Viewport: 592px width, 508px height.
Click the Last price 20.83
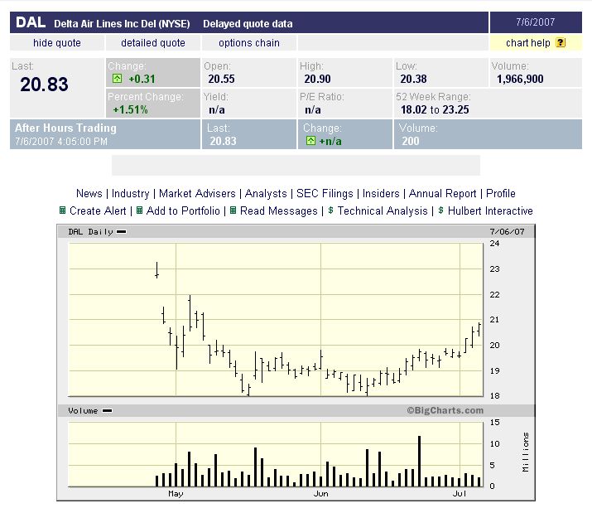pos(44,84)
